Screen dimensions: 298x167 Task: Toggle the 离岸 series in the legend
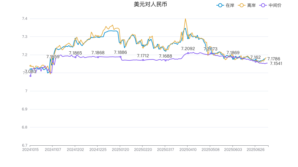point(247,5)
